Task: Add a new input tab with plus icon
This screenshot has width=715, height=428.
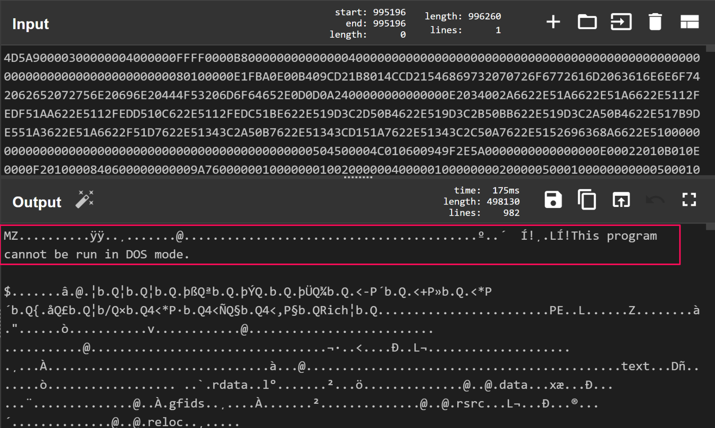Action: click(x=553, y=22)
